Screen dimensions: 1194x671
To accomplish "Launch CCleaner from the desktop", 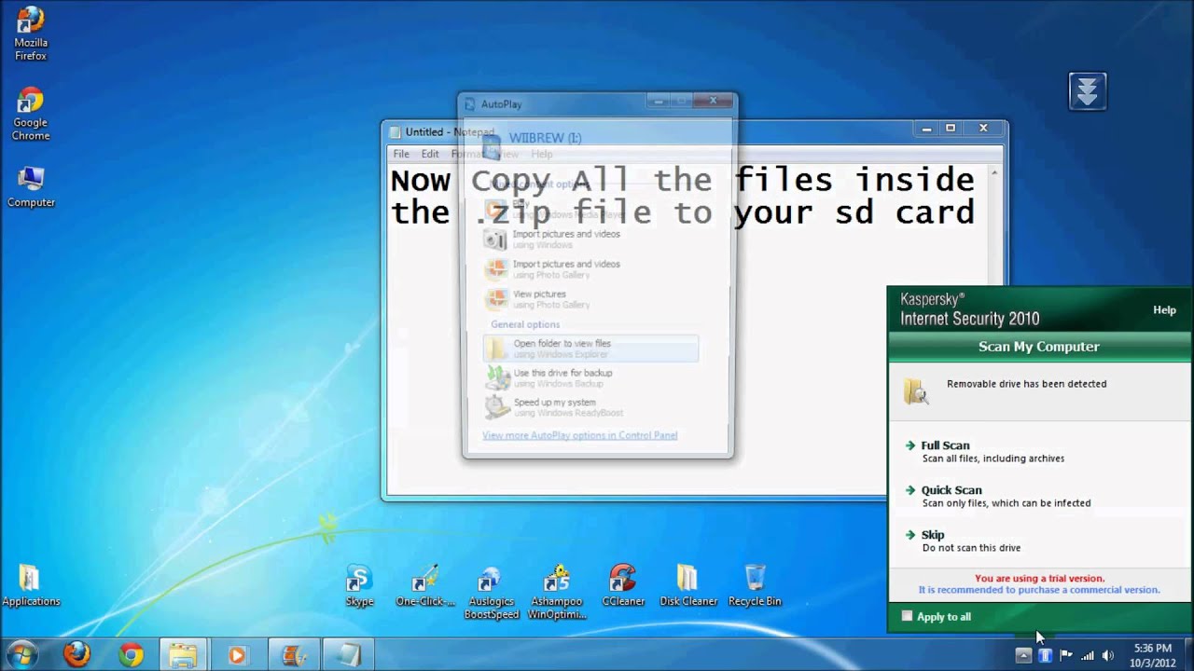I will [x=623, y=584].
